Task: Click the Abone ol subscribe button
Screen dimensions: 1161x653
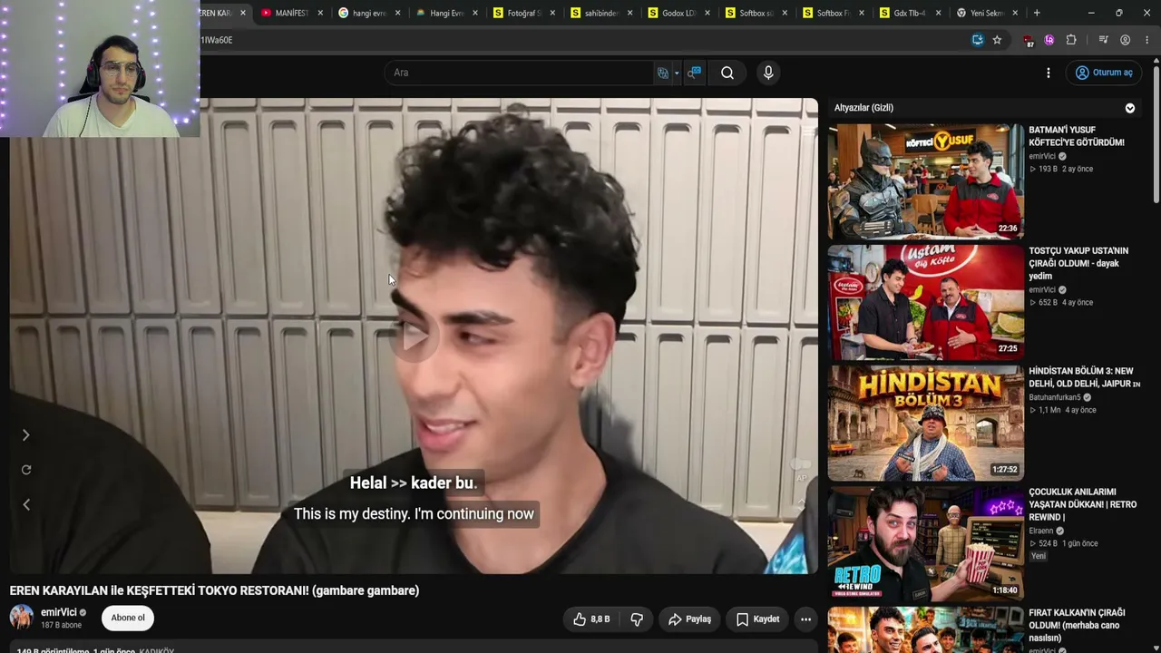Action: pos(128,619)
